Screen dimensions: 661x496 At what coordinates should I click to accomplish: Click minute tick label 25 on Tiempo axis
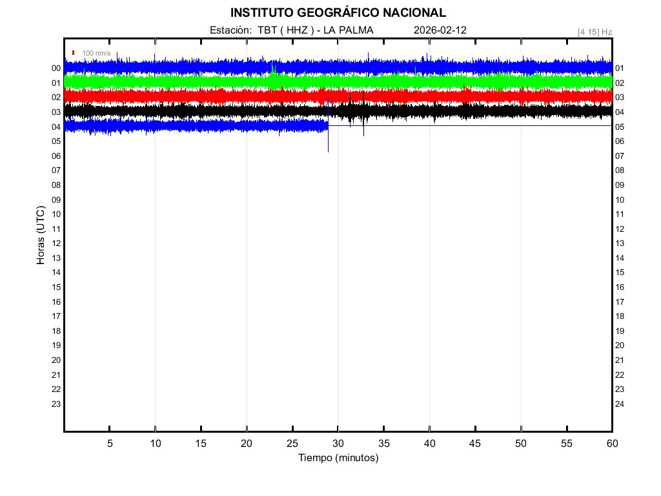click(292, 443)
